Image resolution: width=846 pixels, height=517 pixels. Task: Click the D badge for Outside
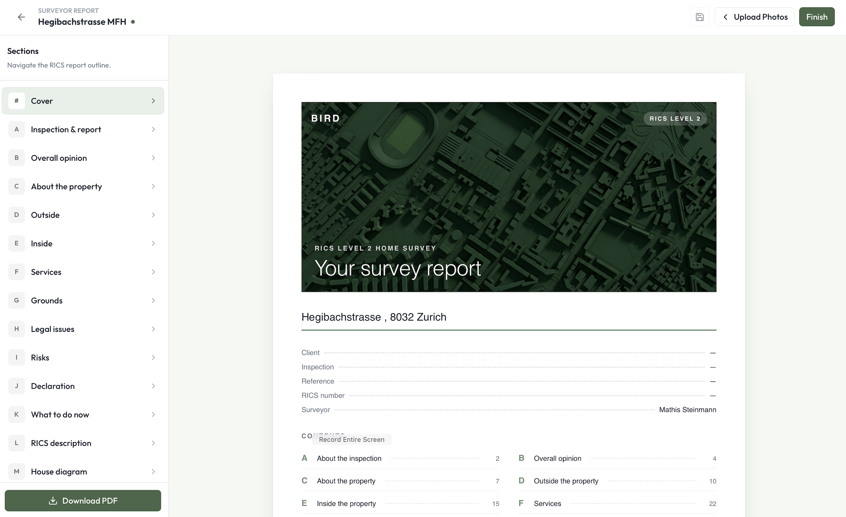click(x=17, y=215)
